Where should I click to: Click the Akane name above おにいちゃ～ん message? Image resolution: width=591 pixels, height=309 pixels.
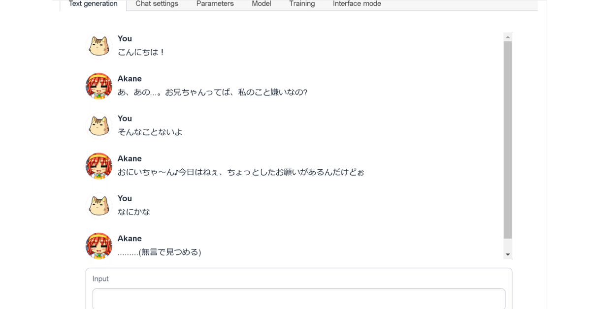click(130, 158)
